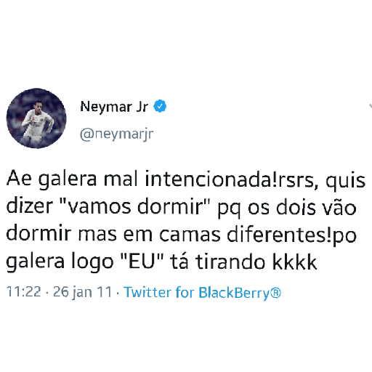This screenshot has width=372, height=372.
Task: Open the "Neymar Jr" display name
Action: click(x=114, y=107)
